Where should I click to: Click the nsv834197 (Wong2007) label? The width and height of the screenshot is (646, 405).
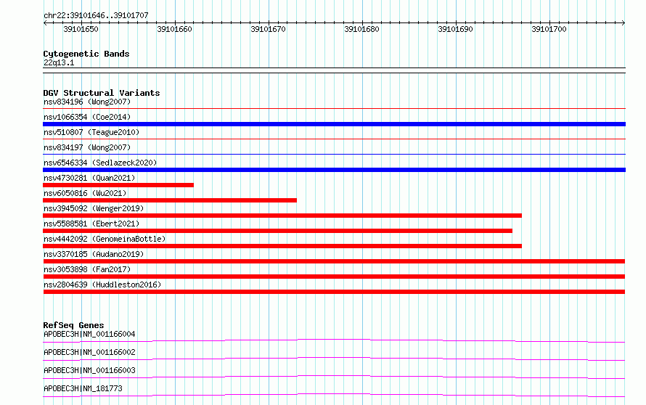(x=87, y=147)
